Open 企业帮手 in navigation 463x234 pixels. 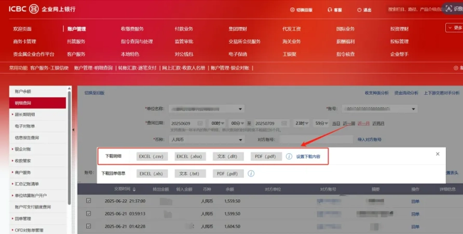(x=399, y=54)
